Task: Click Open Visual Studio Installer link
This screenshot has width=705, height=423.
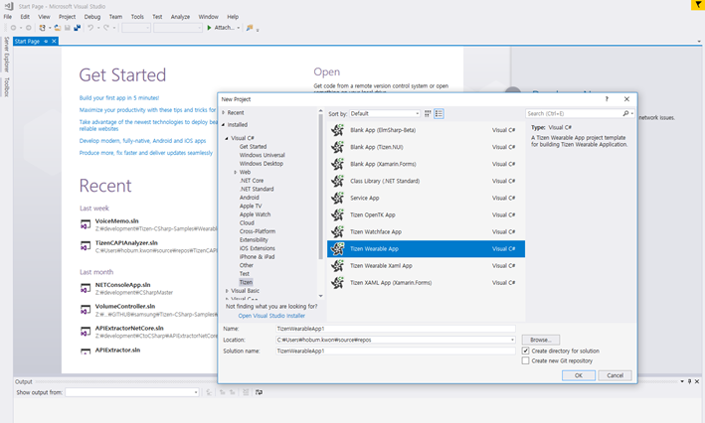Action: point(271,316)
